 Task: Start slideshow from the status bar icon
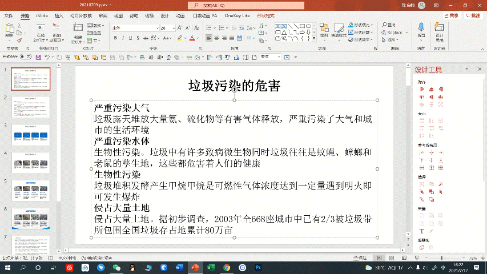click(417, 258)
